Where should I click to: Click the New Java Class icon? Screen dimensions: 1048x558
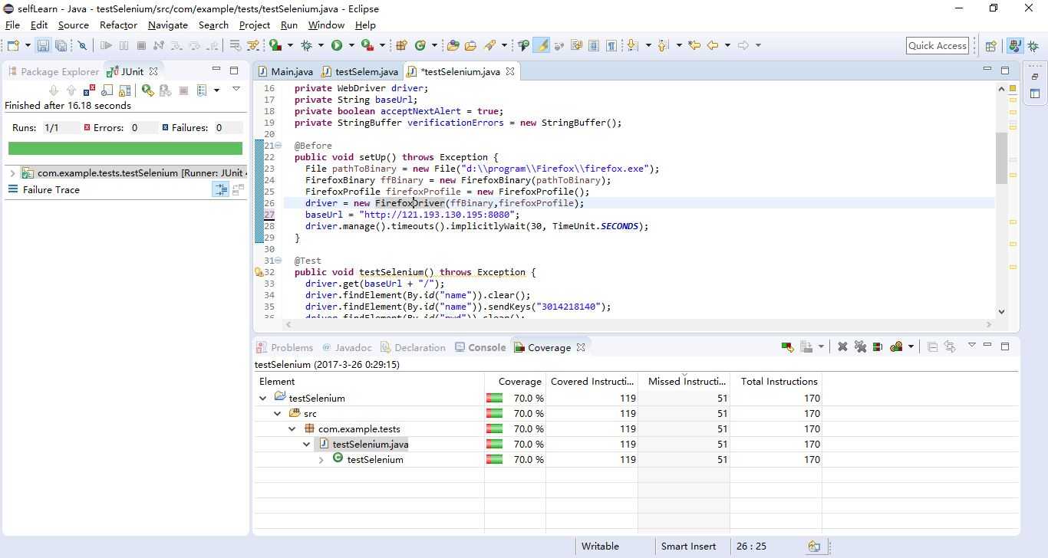click(x=420, y=45)
